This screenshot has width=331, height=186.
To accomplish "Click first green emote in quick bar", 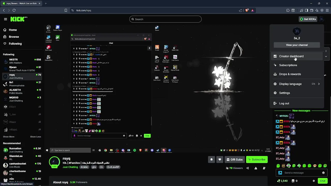I will click(x=278, y=166).
